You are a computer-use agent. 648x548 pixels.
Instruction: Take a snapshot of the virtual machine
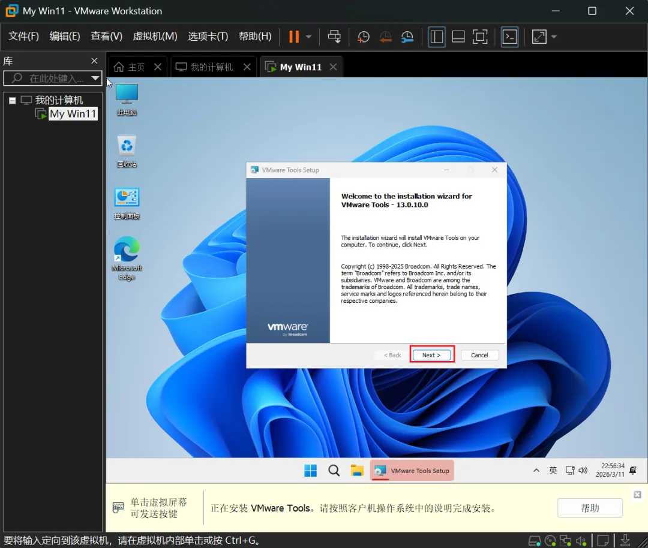coord(363,37)
